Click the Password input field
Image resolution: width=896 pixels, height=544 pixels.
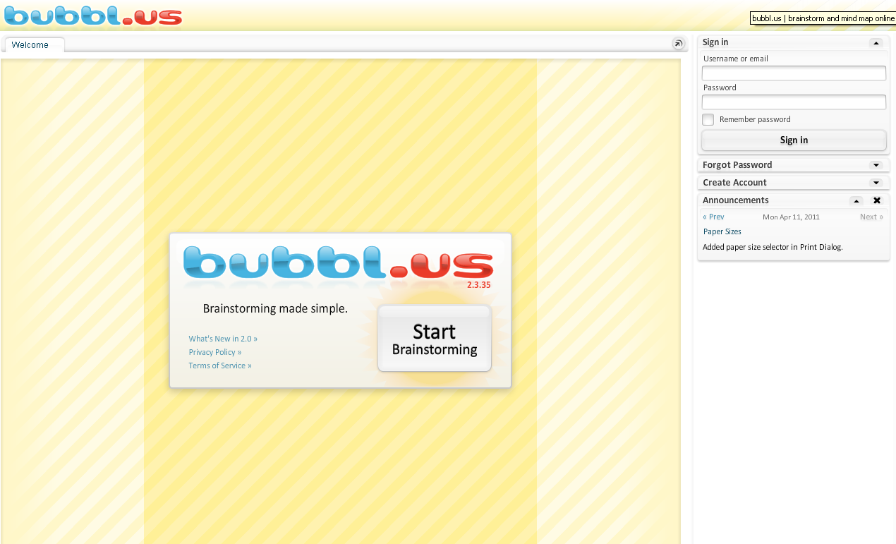point(794,102)
